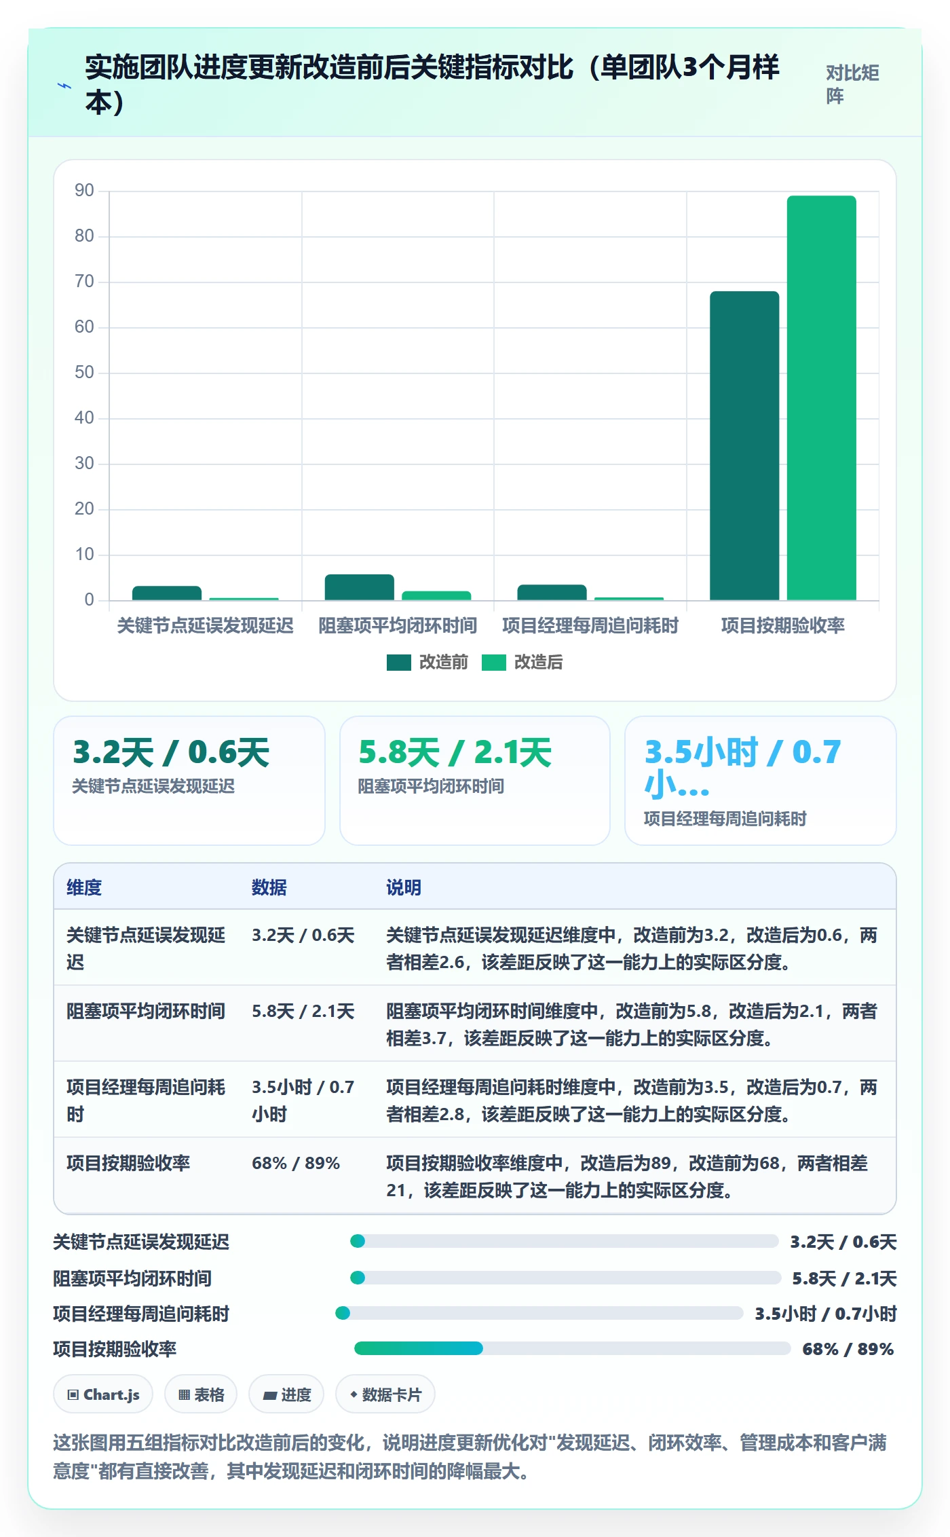Click the 项目经理每周追问耗时 progress bar
The width and height of the screenshot is (950, 1537).
coord(539,1313)
